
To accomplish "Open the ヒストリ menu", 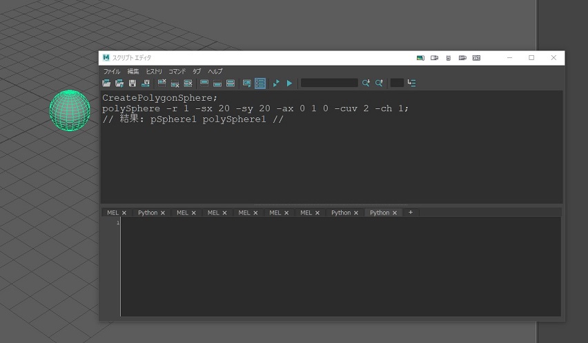I will tap(154, 71).
